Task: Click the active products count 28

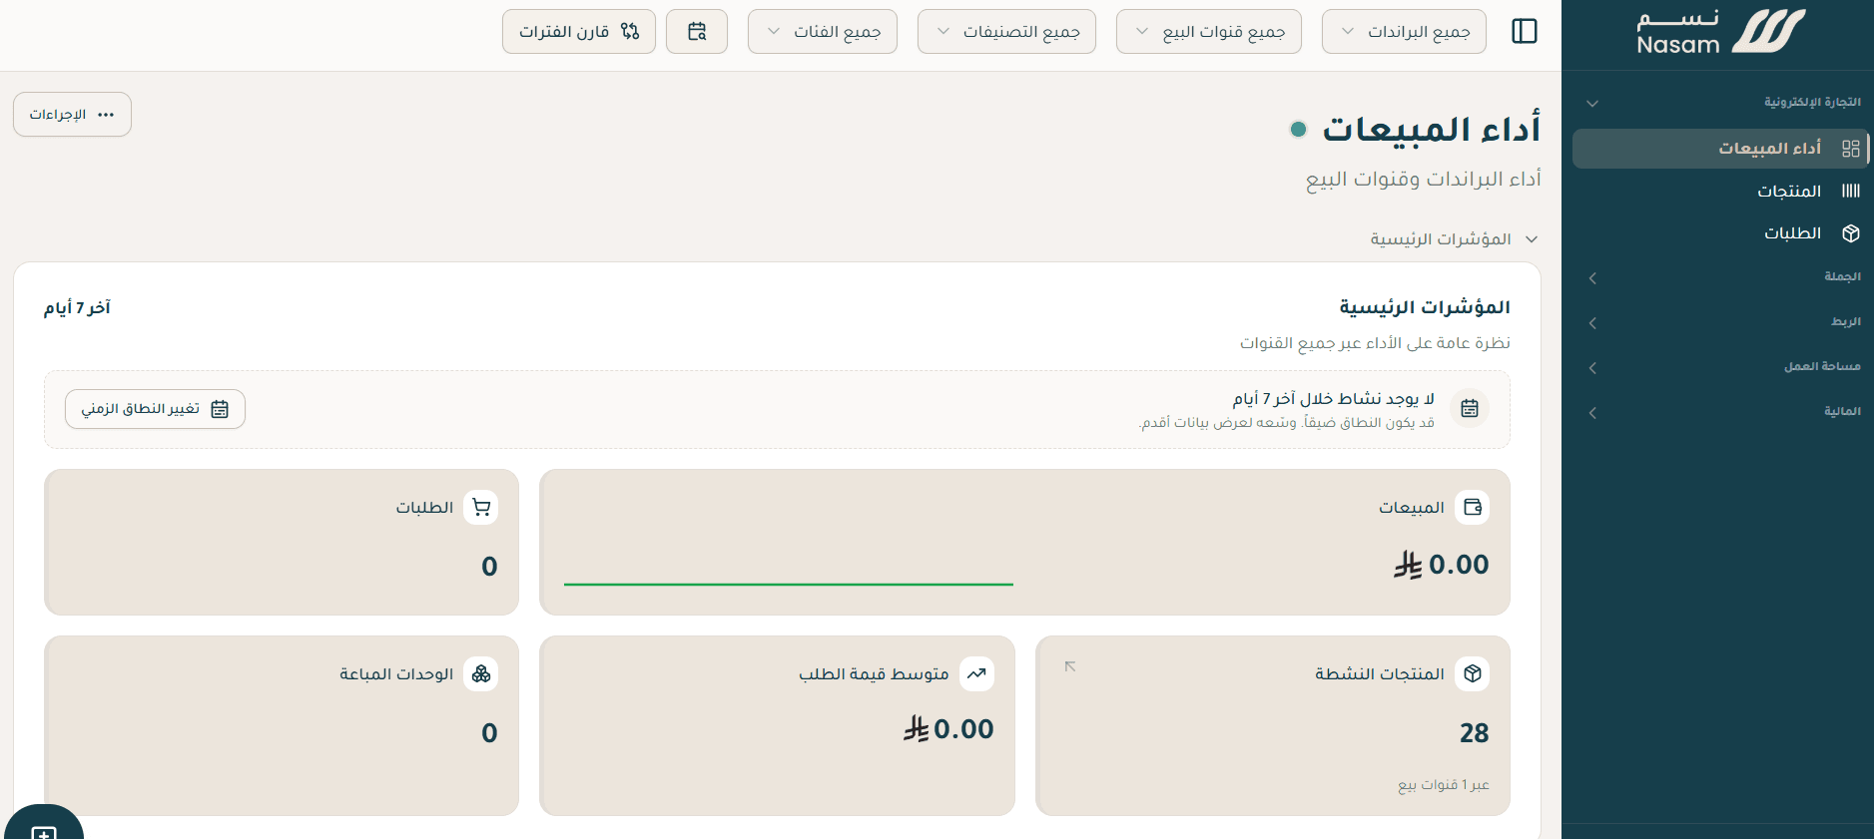Action: (x=1474, y=733)
